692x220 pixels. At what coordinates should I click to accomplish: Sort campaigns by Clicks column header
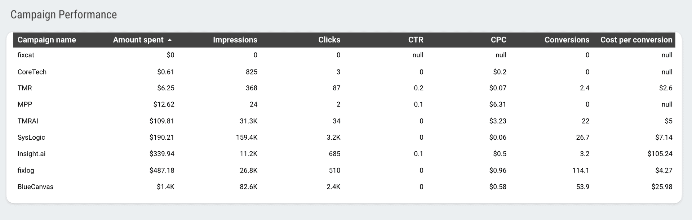pyautogui.click(x=329, y=40)
